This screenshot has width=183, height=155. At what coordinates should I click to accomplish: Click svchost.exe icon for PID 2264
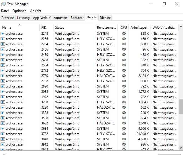tap(3, 44)
